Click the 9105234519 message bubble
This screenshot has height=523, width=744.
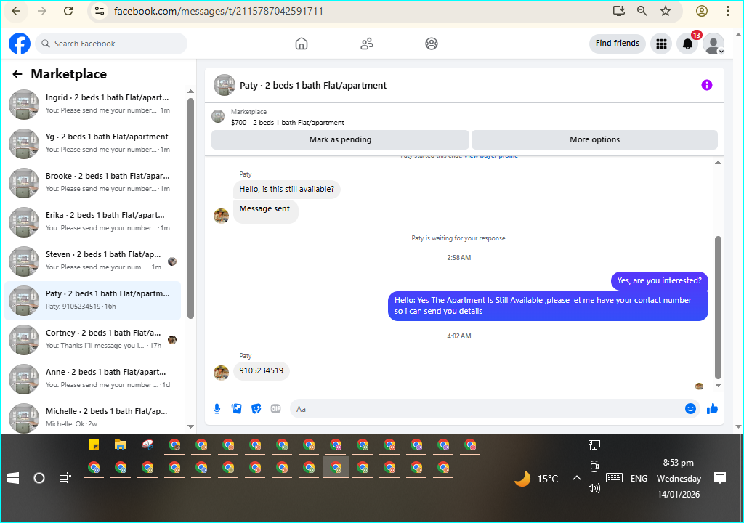click(x=261, y=370)
